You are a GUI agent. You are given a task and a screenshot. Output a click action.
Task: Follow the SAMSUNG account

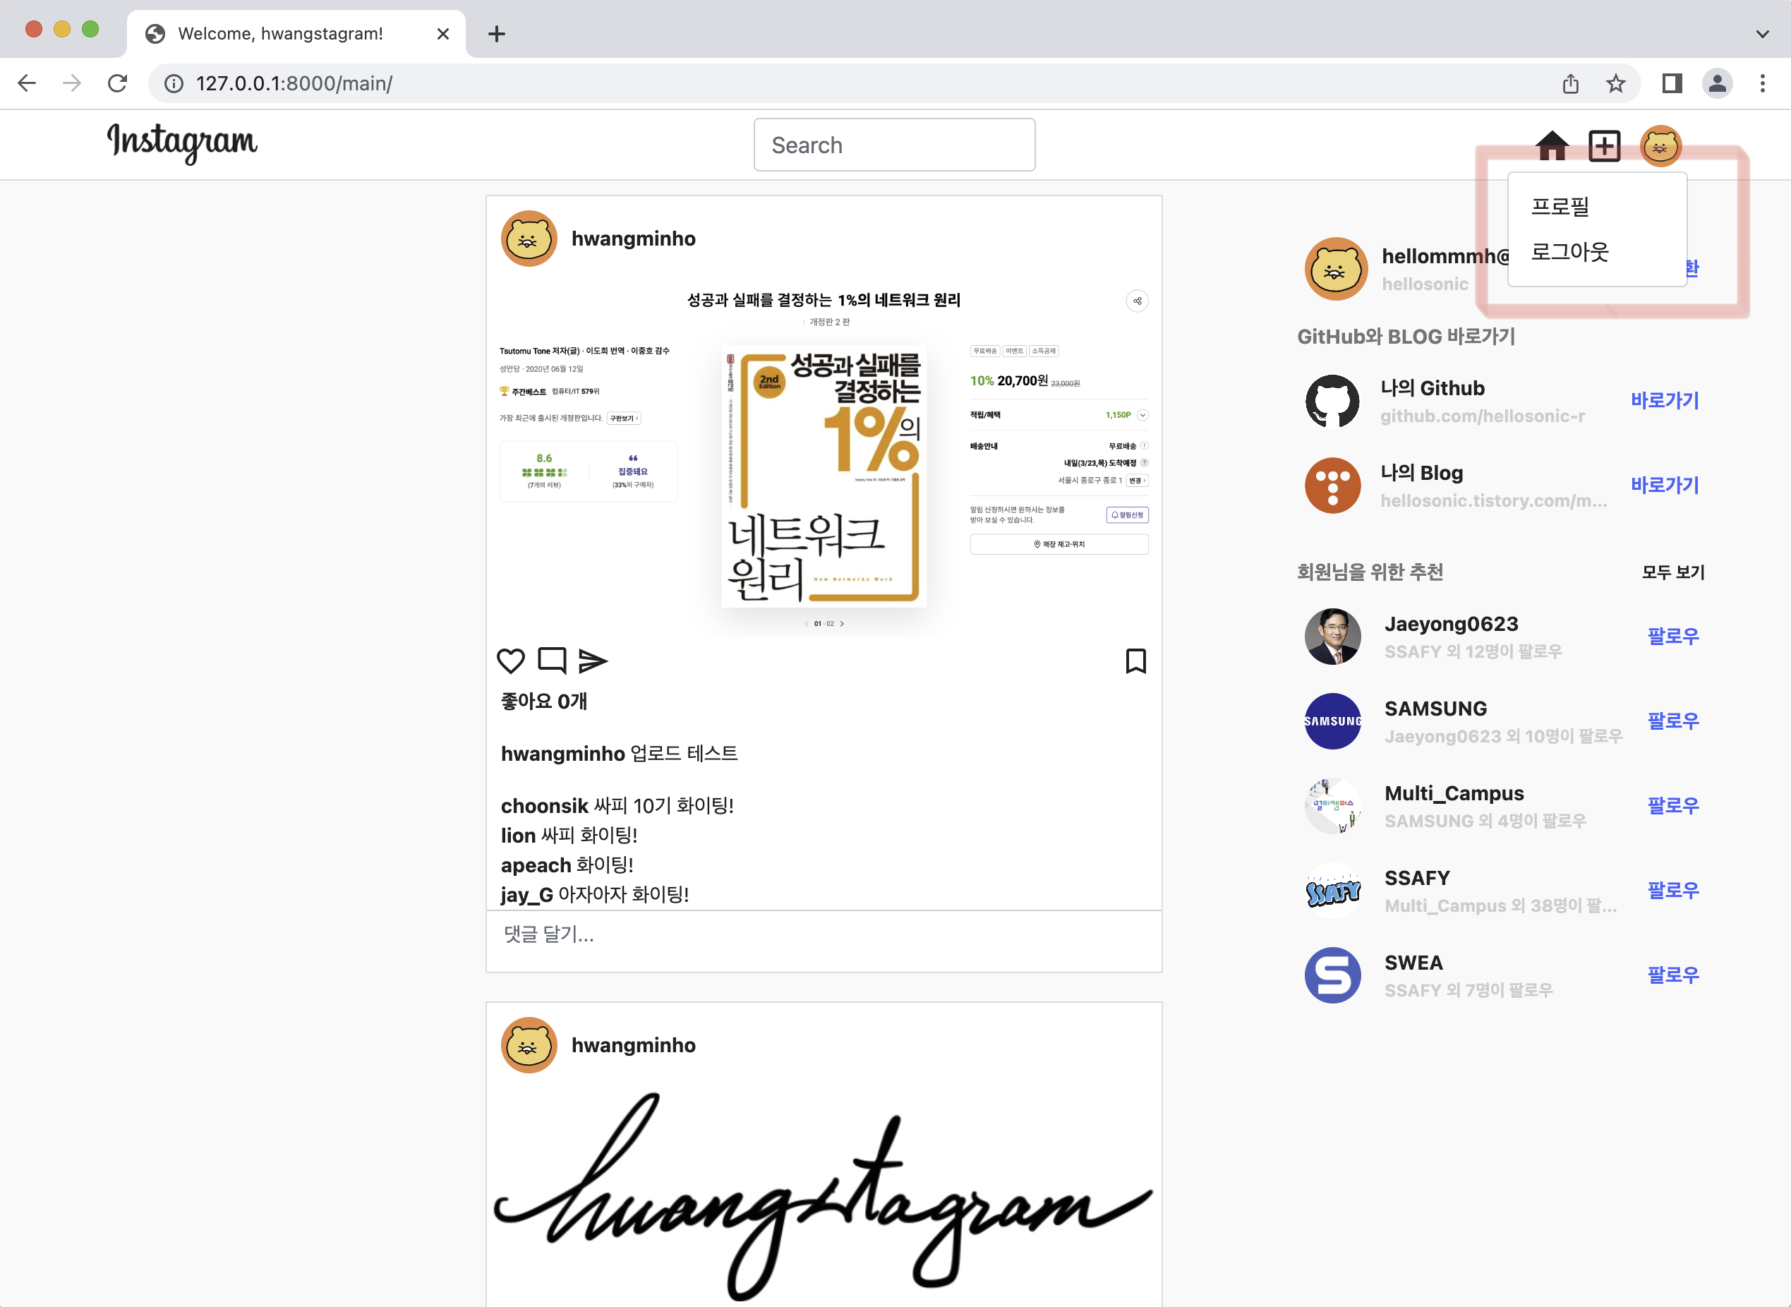pyautogui.click(x=1672, y=721)
